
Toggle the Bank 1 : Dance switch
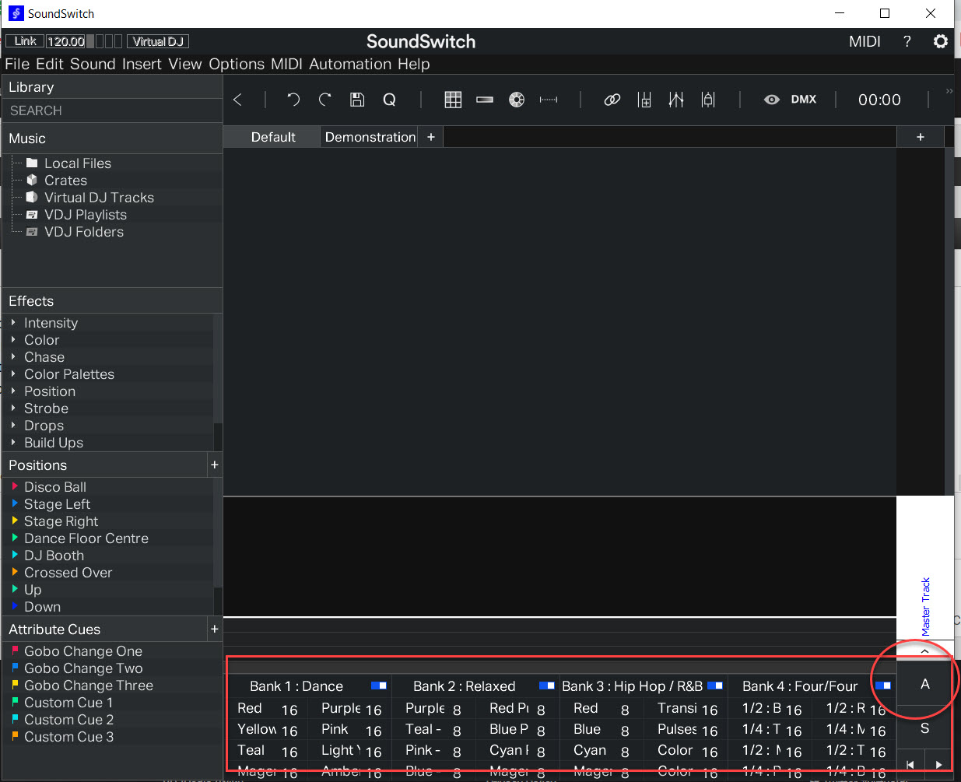coord(379,686)
